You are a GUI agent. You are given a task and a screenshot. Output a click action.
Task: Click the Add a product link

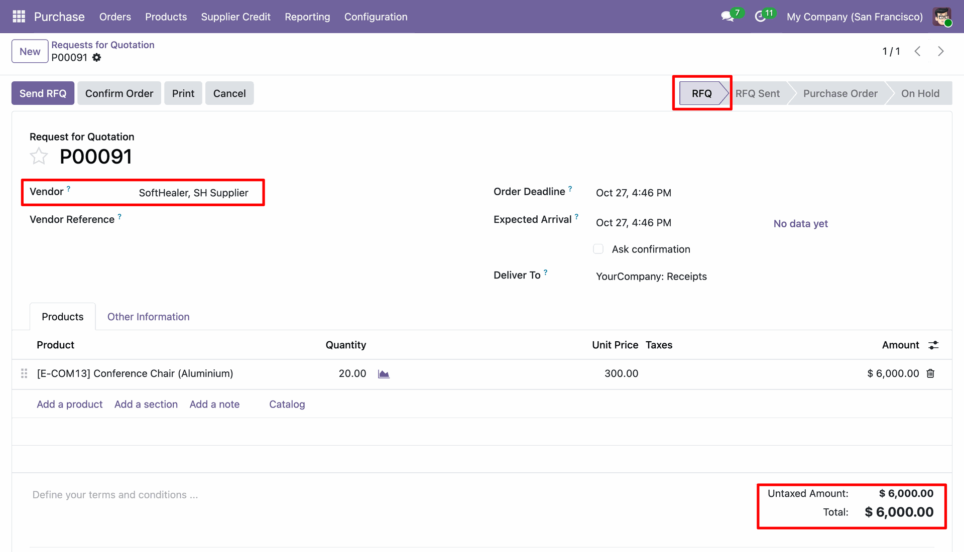pos(69,404)
